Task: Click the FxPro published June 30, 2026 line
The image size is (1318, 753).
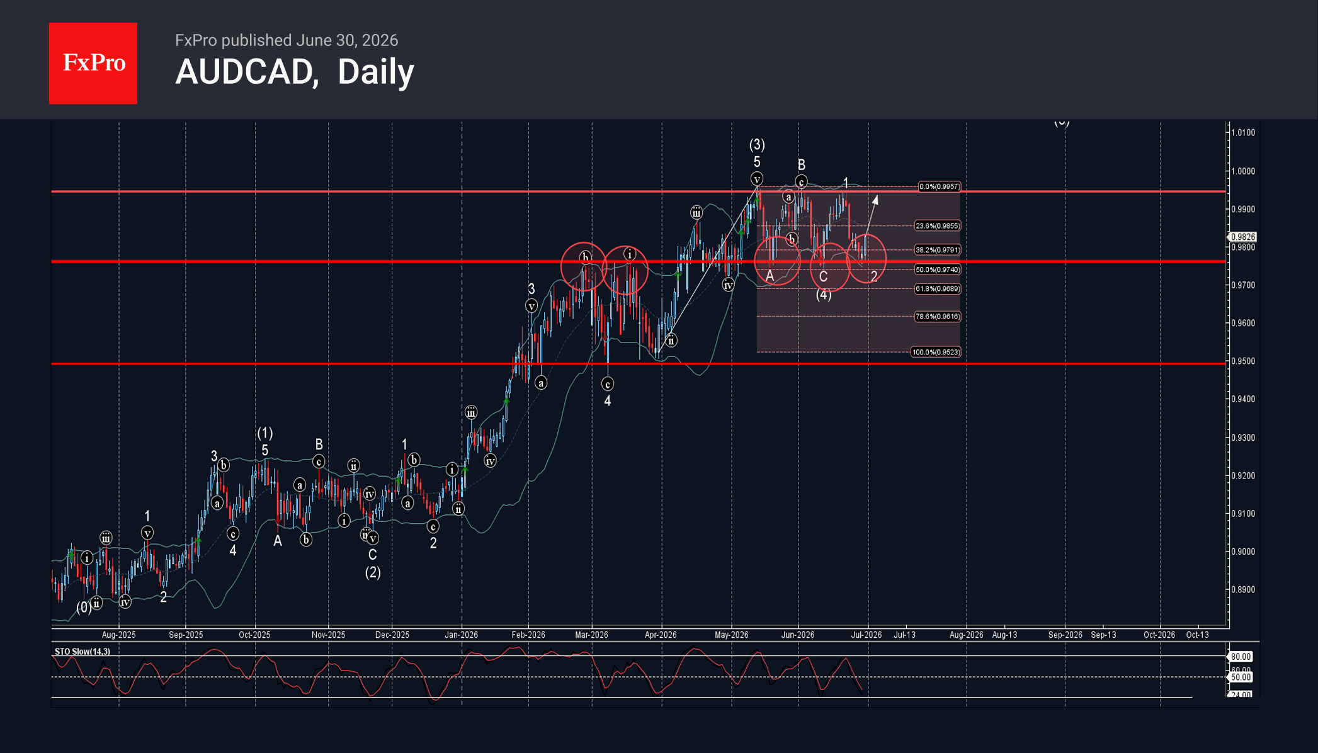Action: pos(287,40)
